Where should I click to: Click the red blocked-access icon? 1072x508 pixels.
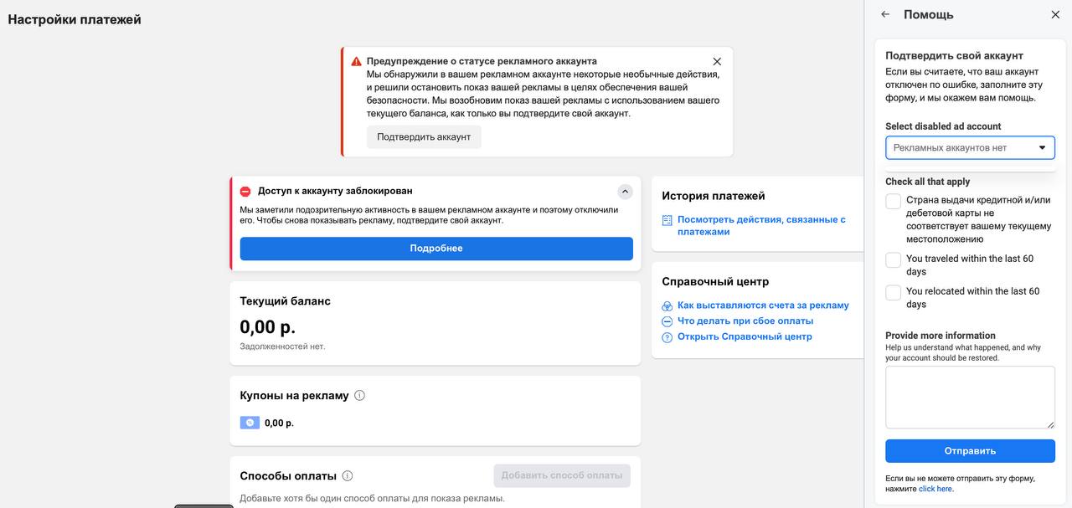tap(245, 191)
